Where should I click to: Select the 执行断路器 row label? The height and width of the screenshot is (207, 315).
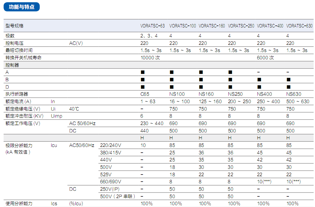[x=17, y=94]
